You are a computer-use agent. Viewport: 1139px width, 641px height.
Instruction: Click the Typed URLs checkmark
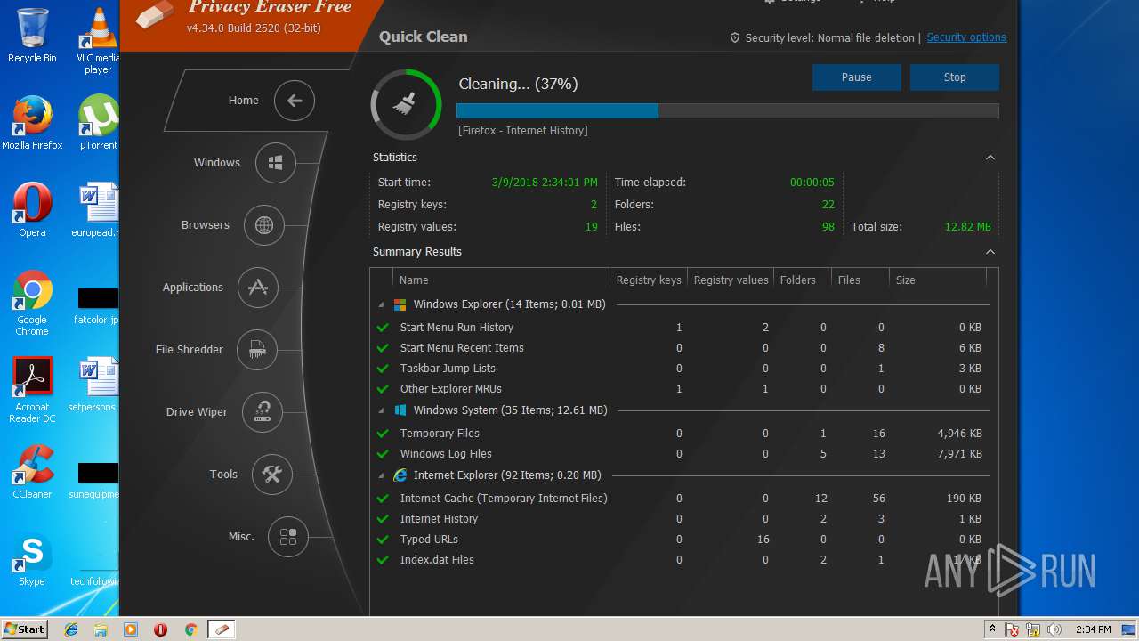[383, 540]
